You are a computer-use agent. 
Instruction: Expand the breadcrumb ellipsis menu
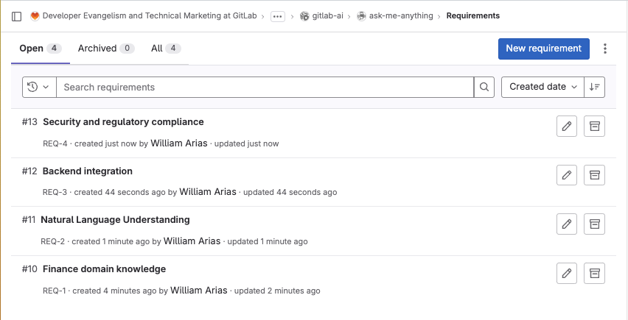[278, 16]
